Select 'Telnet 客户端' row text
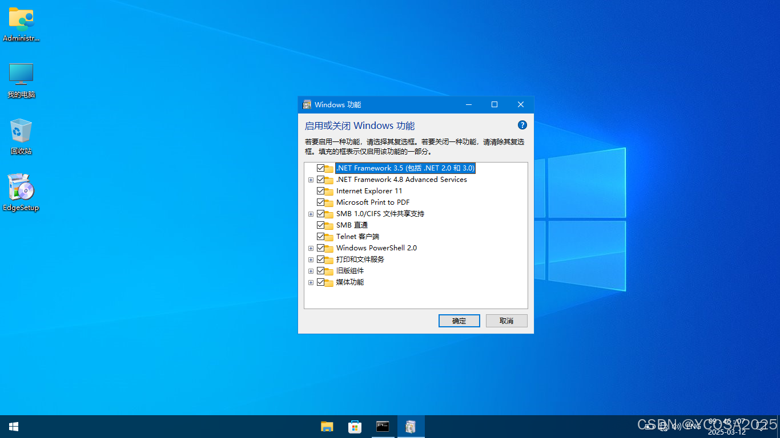 357,237
